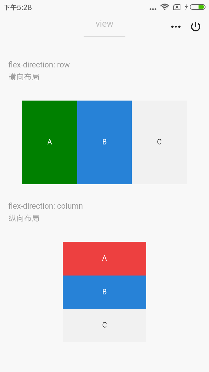Image resolution: width=209 pixels, height=372 pixels.
Task: Select the wide blue B block in column layout
Action: (x=105, y=292)
